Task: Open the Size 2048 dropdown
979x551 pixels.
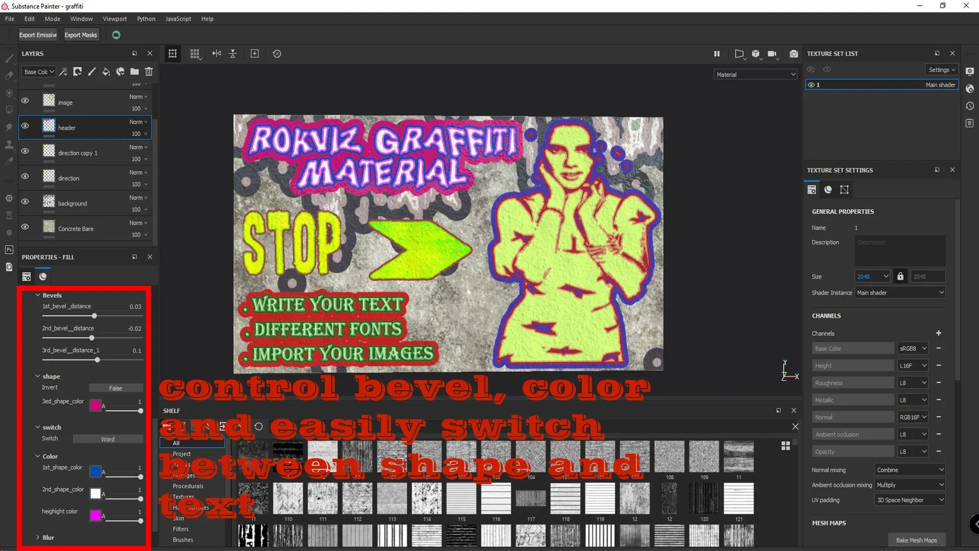Action: [x=872, y=277]
